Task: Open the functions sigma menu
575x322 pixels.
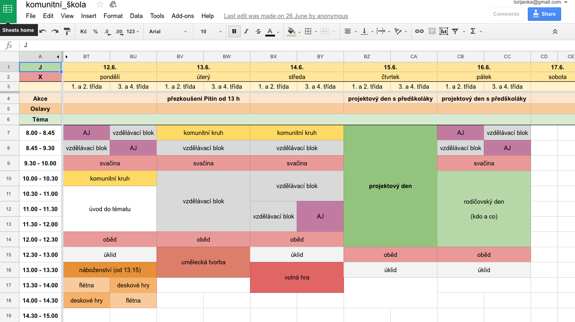Action: (x=475, y=31)
